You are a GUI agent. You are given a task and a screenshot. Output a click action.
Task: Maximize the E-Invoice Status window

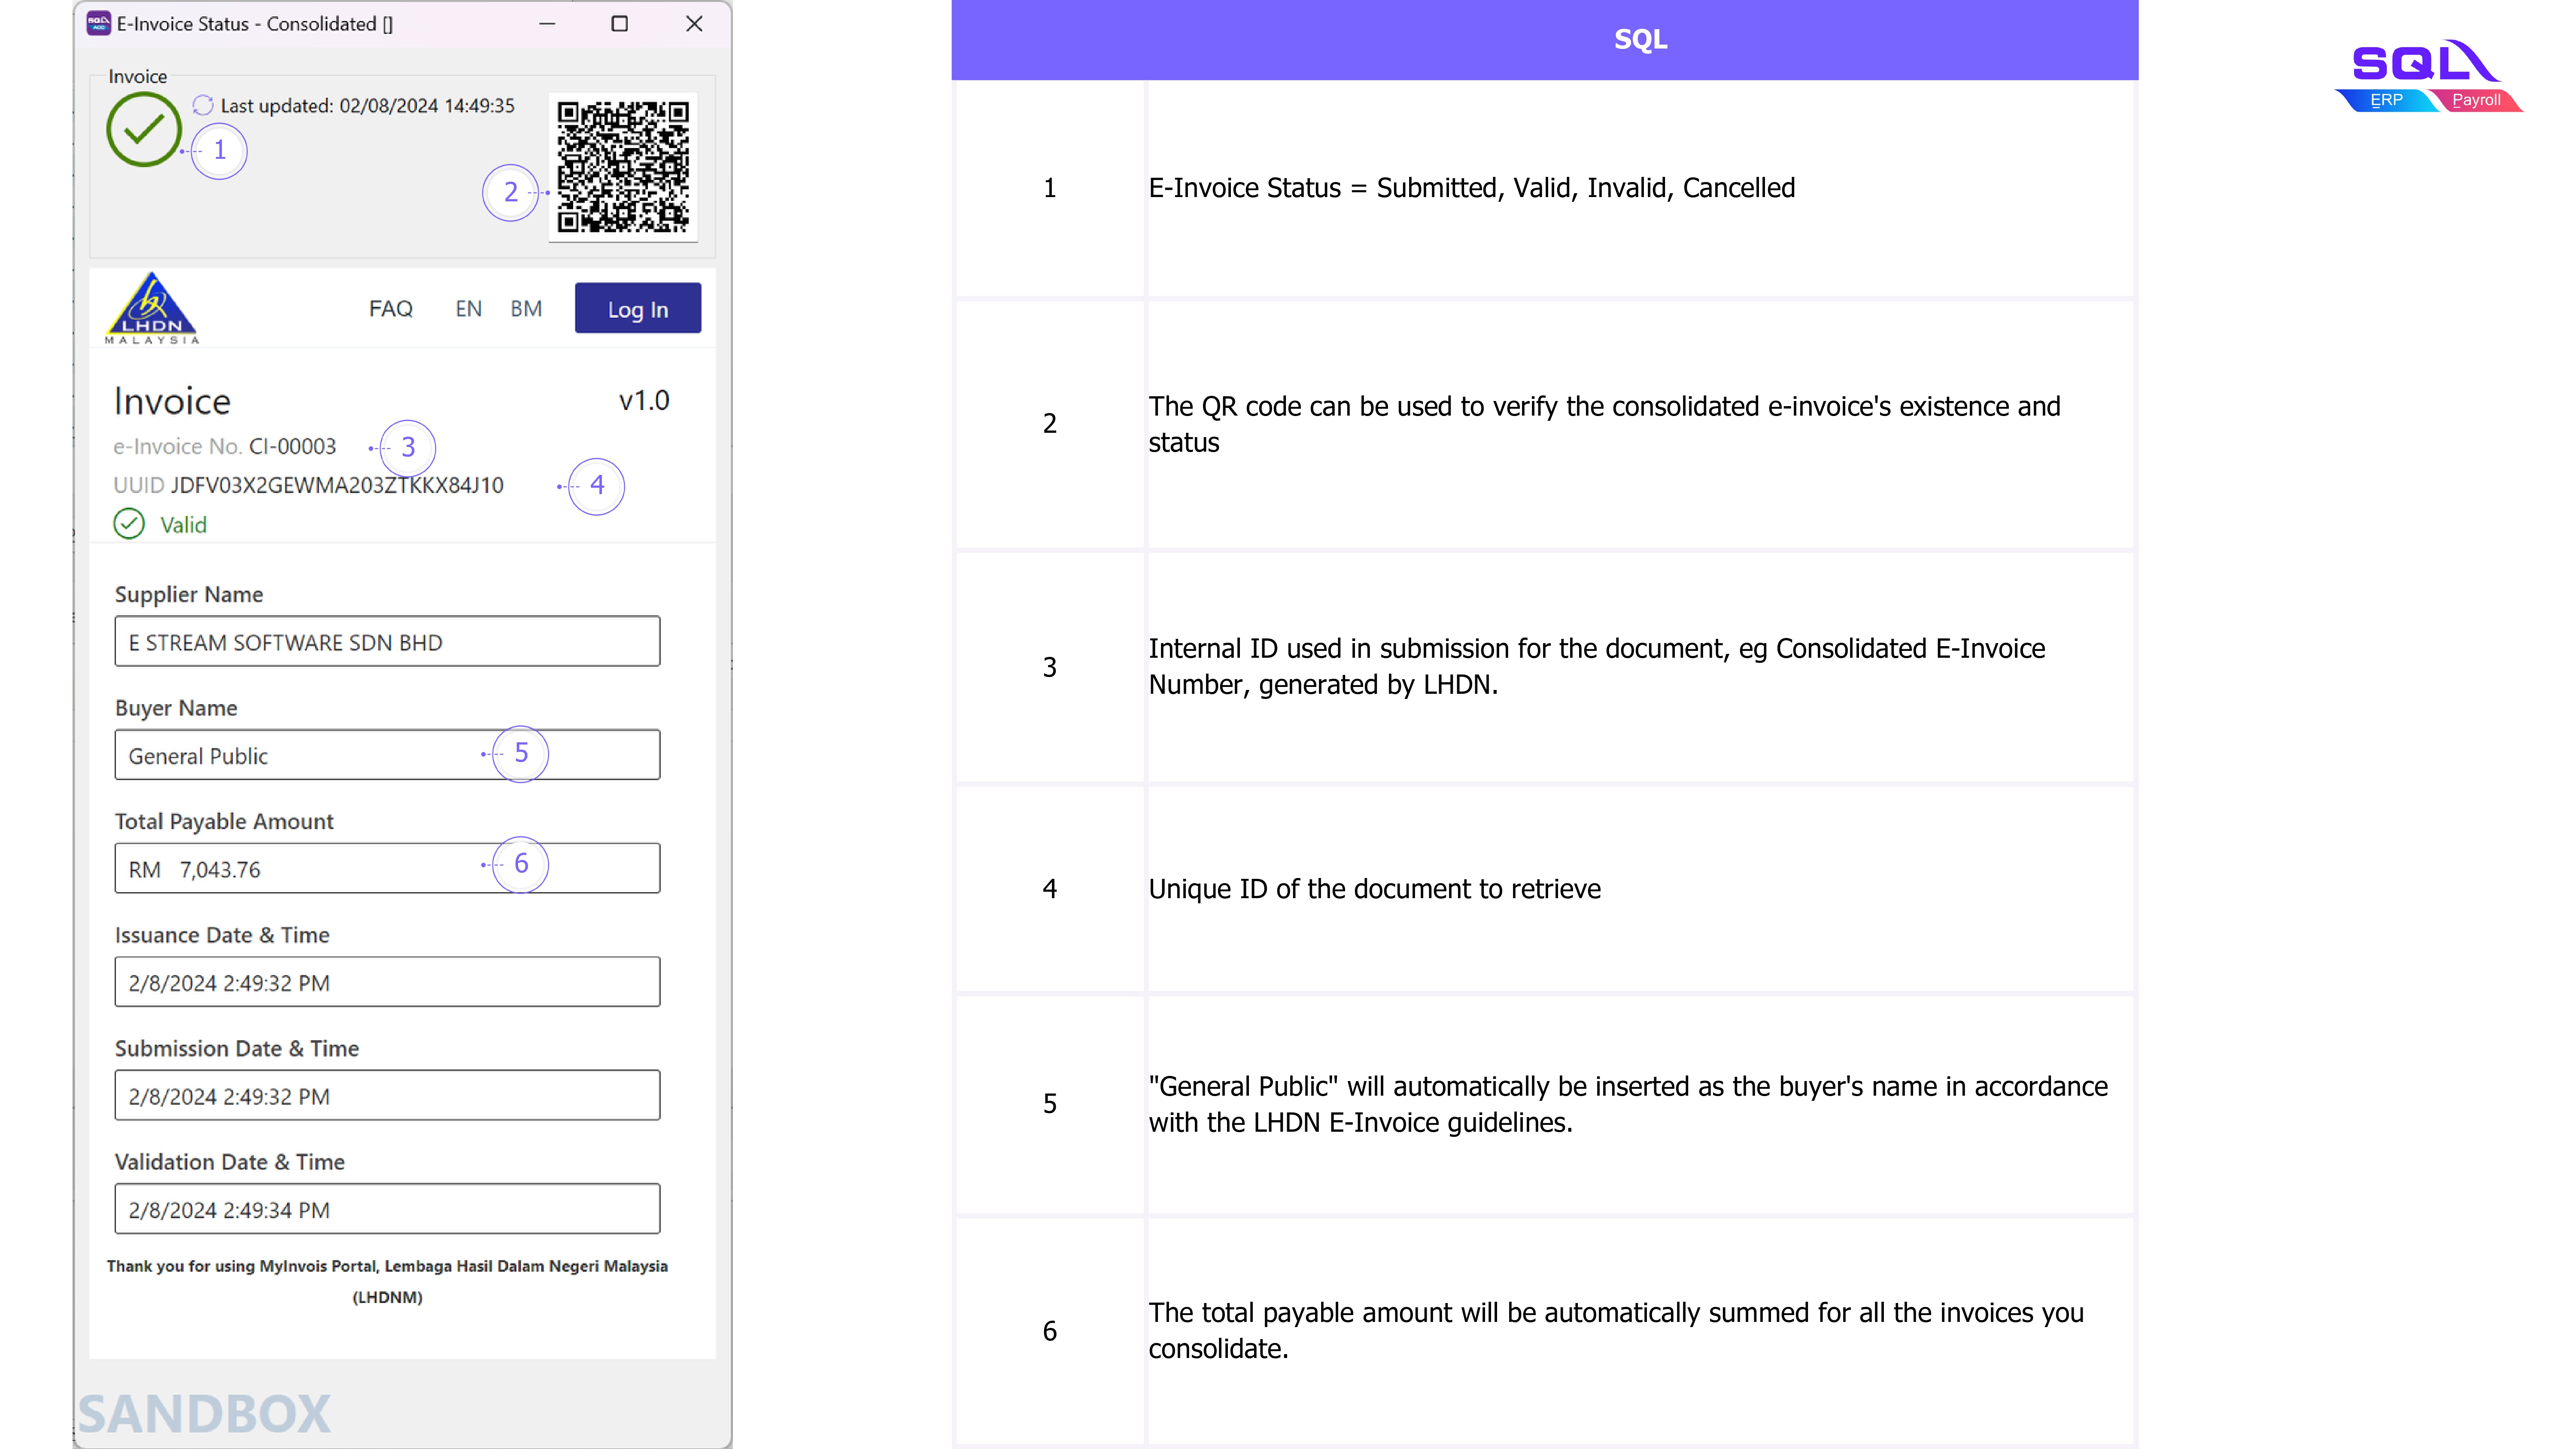620,23
